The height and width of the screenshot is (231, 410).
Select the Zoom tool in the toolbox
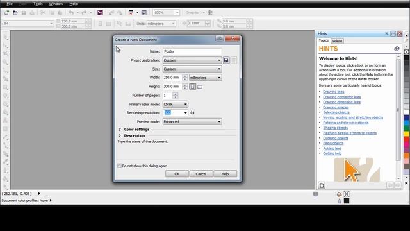coord(6,62)
